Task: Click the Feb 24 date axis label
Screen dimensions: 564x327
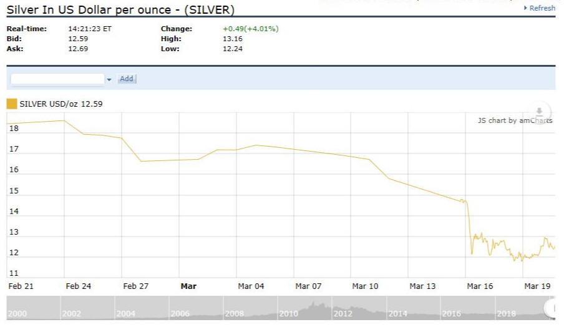Action: click(x=78, y=286)
